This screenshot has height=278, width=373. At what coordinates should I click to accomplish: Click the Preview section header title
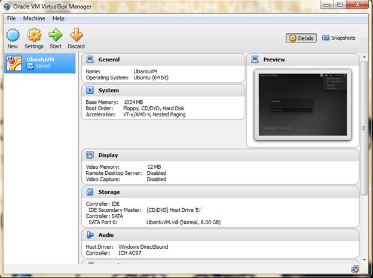(x=274, y=60)
